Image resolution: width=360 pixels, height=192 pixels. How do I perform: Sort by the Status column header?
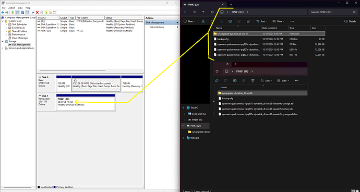click(x=124, y=18)
